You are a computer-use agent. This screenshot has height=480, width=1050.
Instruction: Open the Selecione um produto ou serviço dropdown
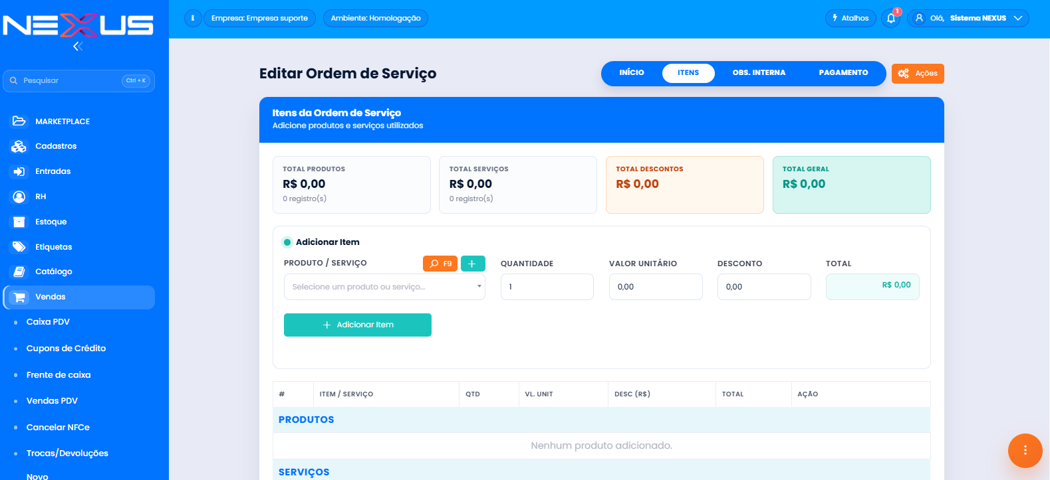384,287
